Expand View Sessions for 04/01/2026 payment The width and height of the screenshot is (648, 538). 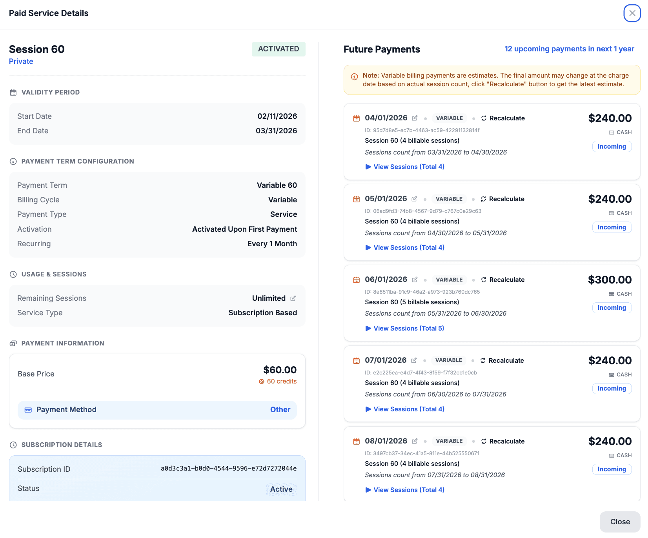pos(405,167)
